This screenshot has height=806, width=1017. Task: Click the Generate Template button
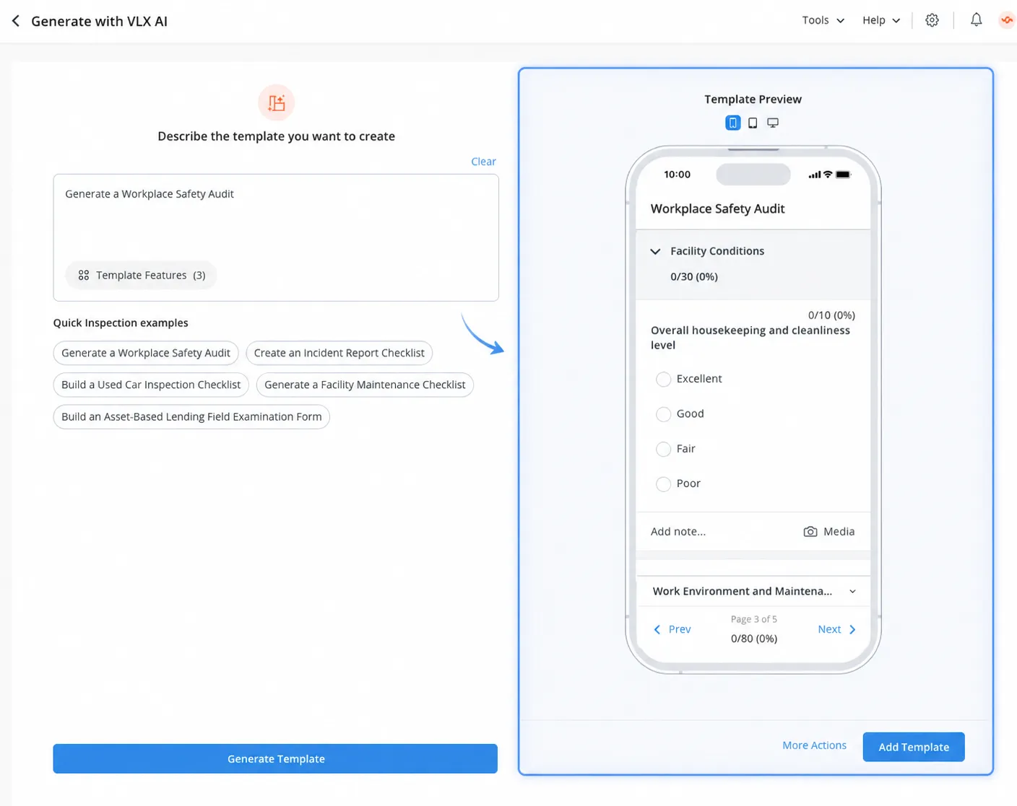pyautogui.click(x=275, y=758)
